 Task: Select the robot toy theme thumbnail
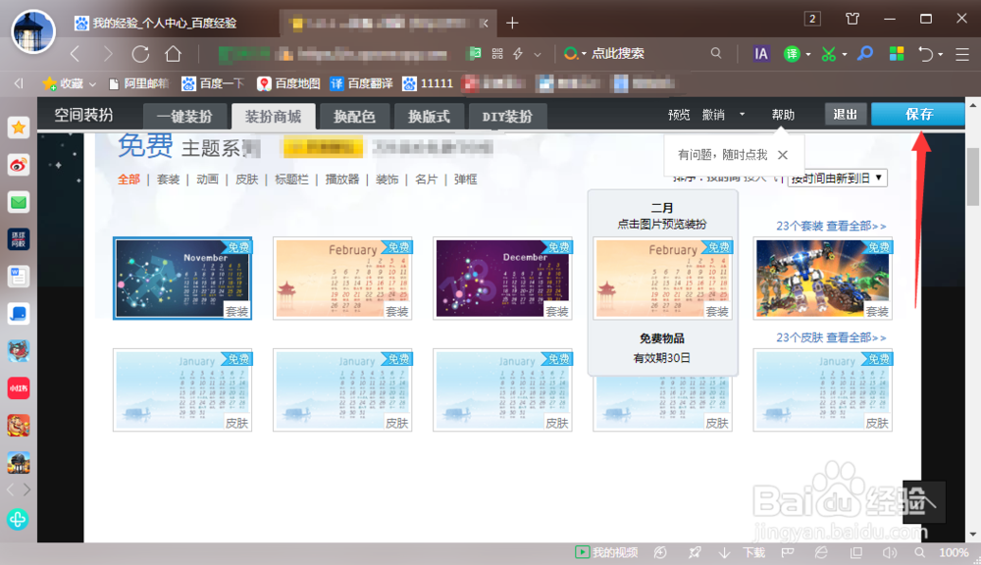(823, 279)
